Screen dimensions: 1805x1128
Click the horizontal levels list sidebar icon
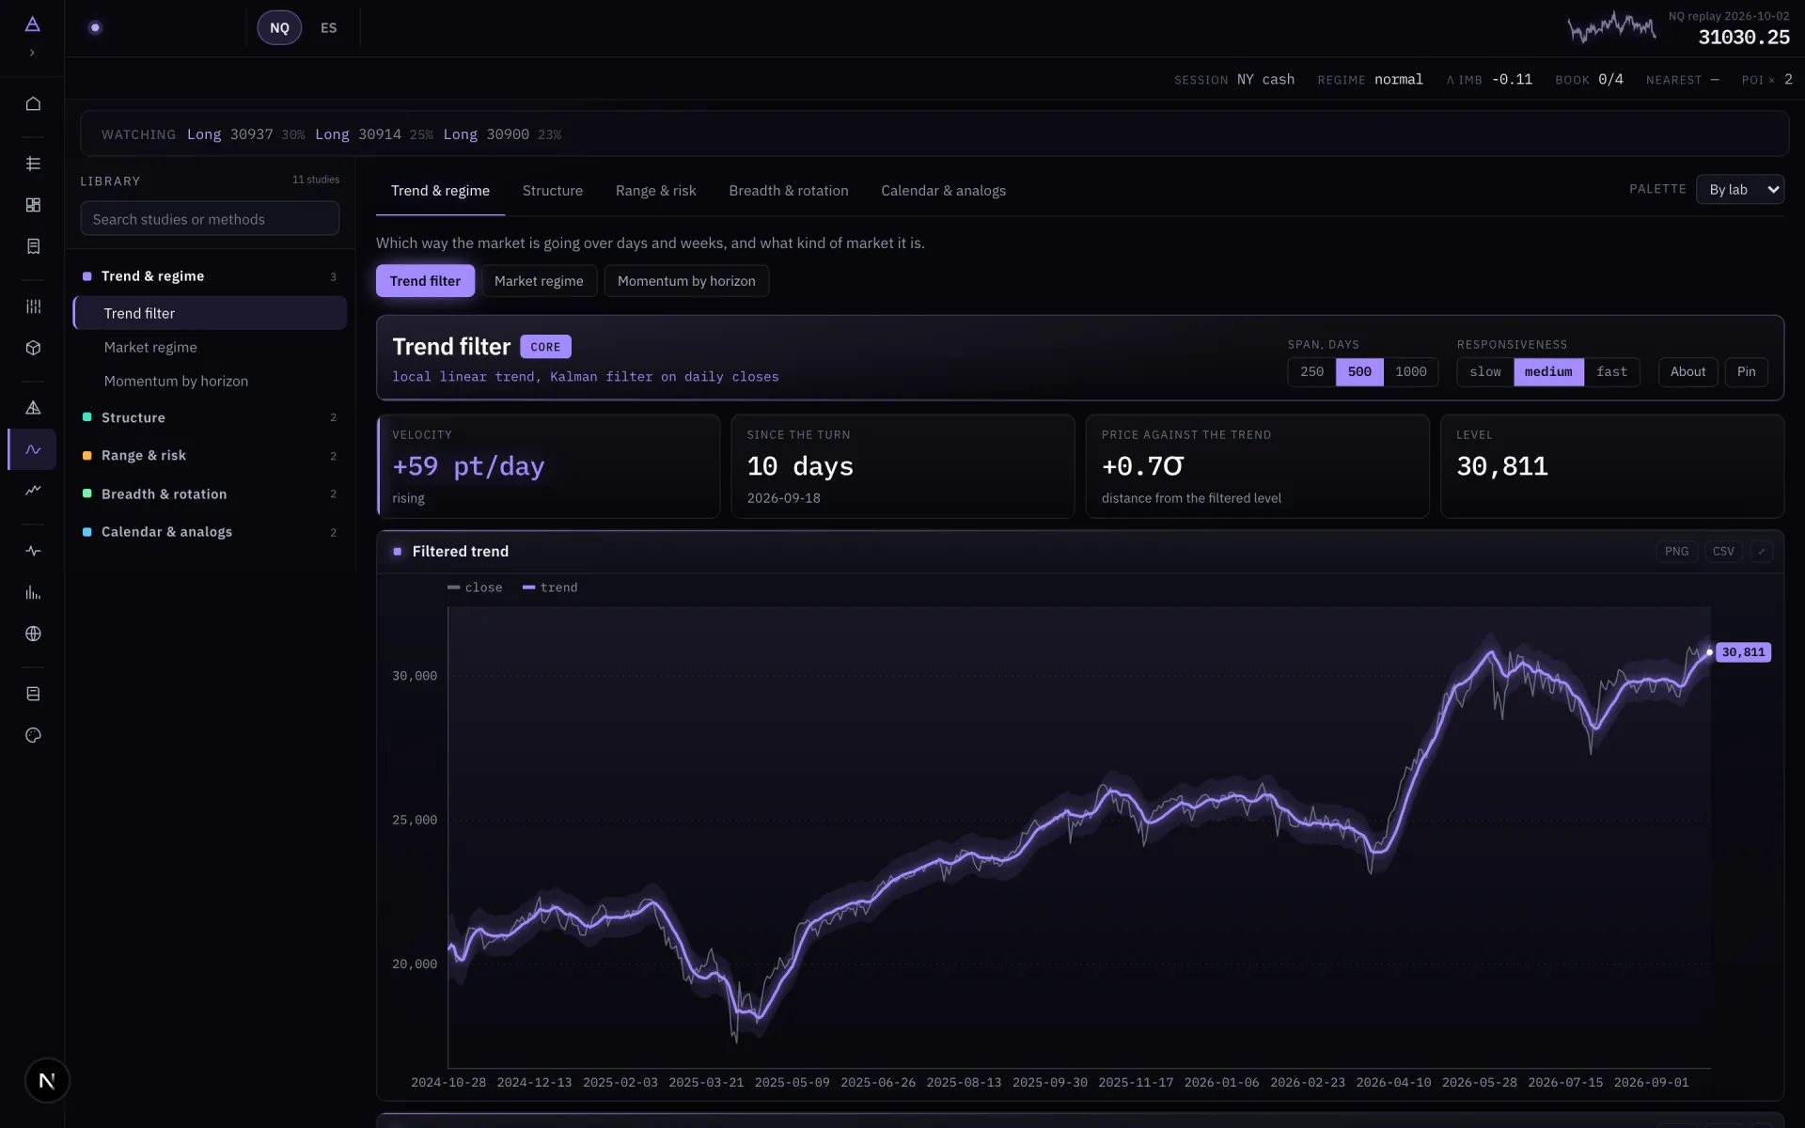[x=33, y=164]
